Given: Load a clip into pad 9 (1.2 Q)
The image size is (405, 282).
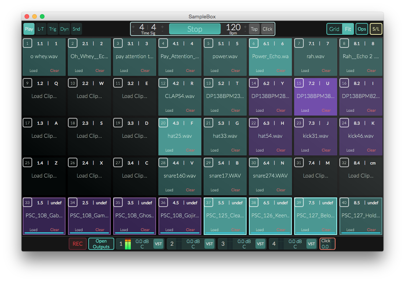Looking at the screenshot, I should (x=44, y=96).
